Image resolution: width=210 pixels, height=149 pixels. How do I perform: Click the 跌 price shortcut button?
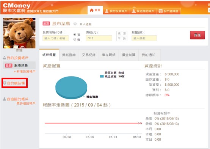click(x=124, y=39)
